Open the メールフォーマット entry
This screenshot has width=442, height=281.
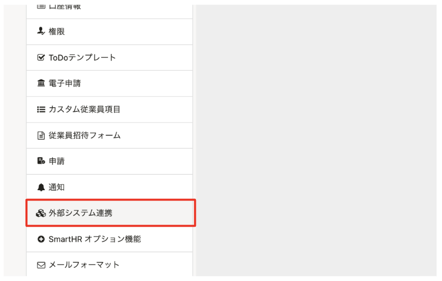pyautogui.click(x=109, y=265)
